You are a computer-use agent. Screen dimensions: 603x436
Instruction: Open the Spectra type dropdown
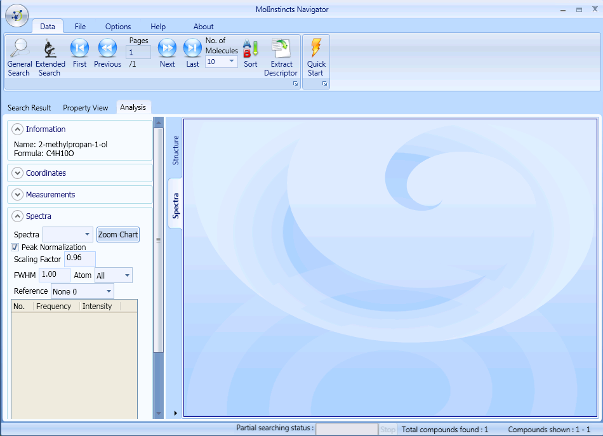[68, 235]
